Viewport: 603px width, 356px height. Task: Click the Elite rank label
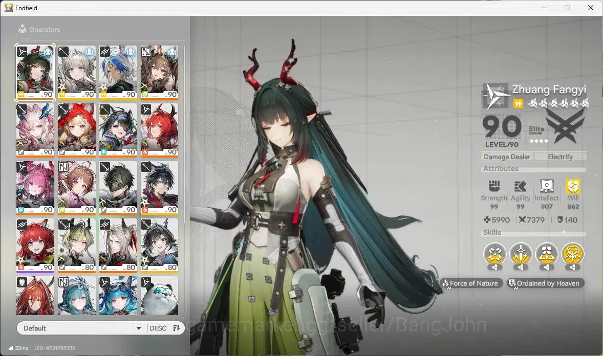coord(536,129)
